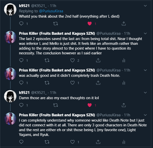
Task: Share k9521's tweet about the 2nd half
Action: tap(124, 24)
